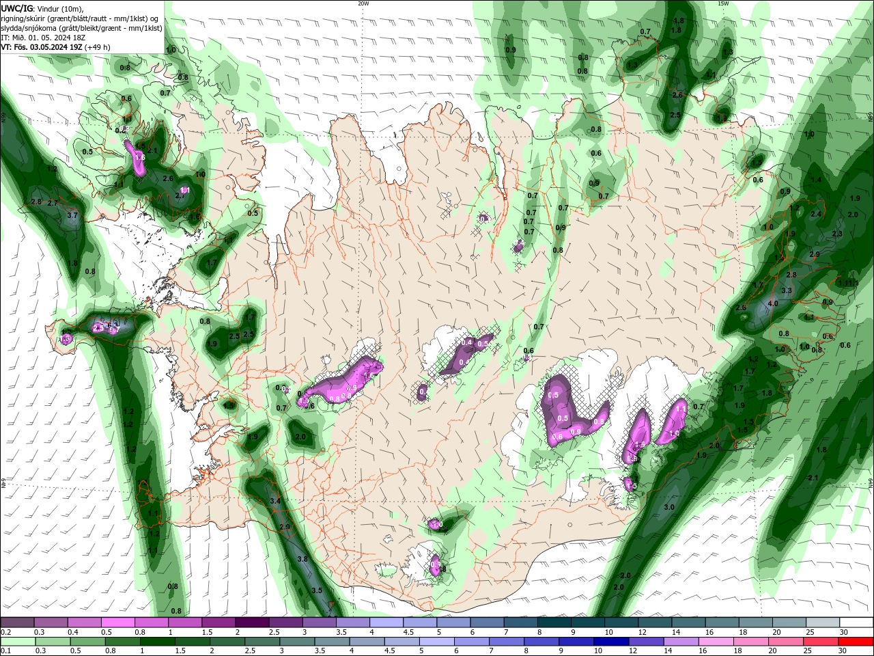Viewport: 874px width, 656px height.
Task: Pick the bright red 30 rain swatch
Action: 856,642
